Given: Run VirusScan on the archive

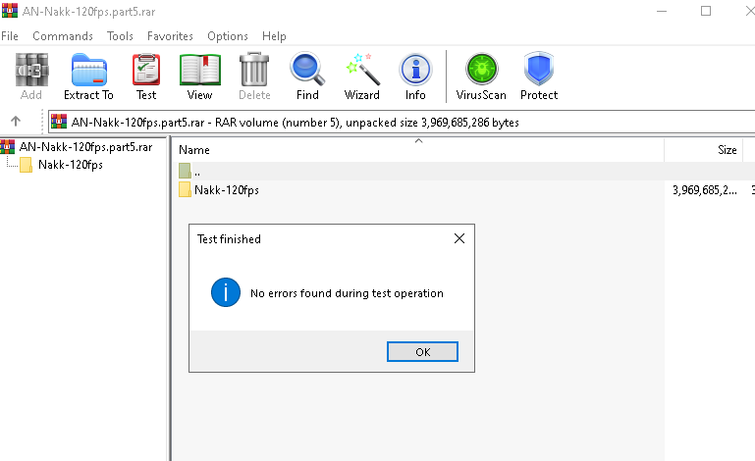Looking at the screenshot, I should click(481, 77).
